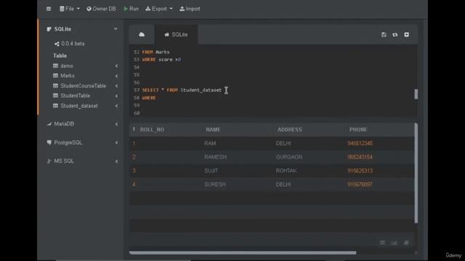Expand the MS SQL chevron
The height and width of the screenshot is (261, 465).
pos(116,162)
